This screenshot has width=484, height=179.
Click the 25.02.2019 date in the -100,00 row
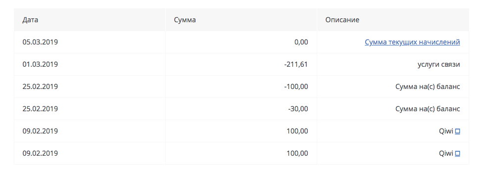point(40,87)
